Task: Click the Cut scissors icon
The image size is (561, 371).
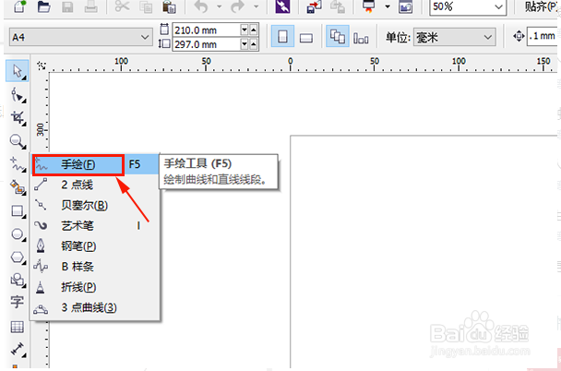Action: coord(122,6)
